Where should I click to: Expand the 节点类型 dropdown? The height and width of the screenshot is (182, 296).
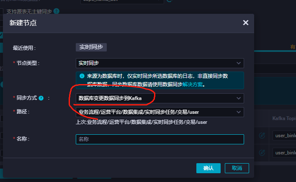(x=160, y=63)
